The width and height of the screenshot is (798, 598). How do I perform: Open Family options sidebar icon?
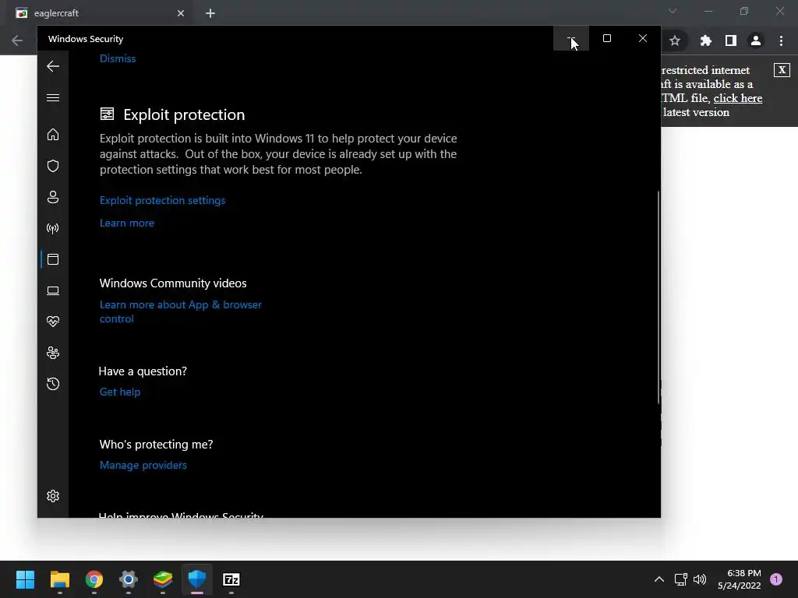click(53, 353)
